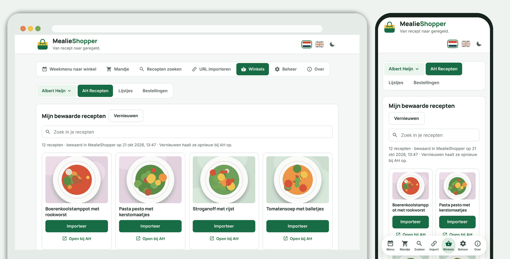Open Bestellingen sub-tab on desktop

[x=155, y=91]
